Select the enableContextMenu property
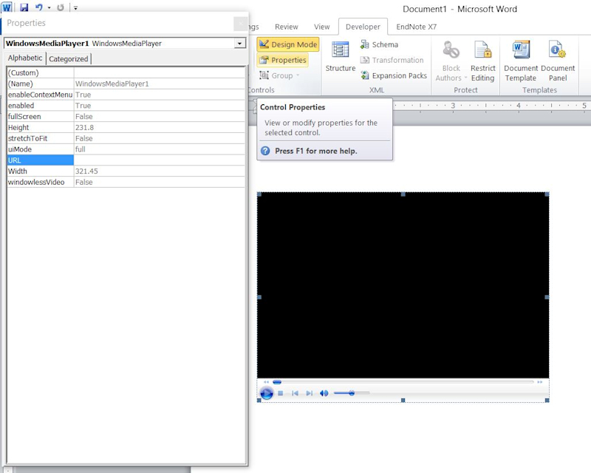 click(40, 95)
